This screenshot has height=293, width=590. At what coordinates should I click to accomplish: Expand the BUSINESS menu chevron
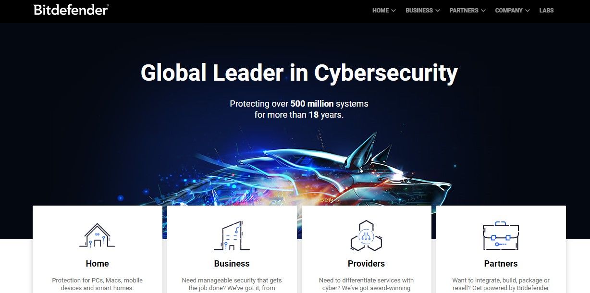(x=437, y=11)
